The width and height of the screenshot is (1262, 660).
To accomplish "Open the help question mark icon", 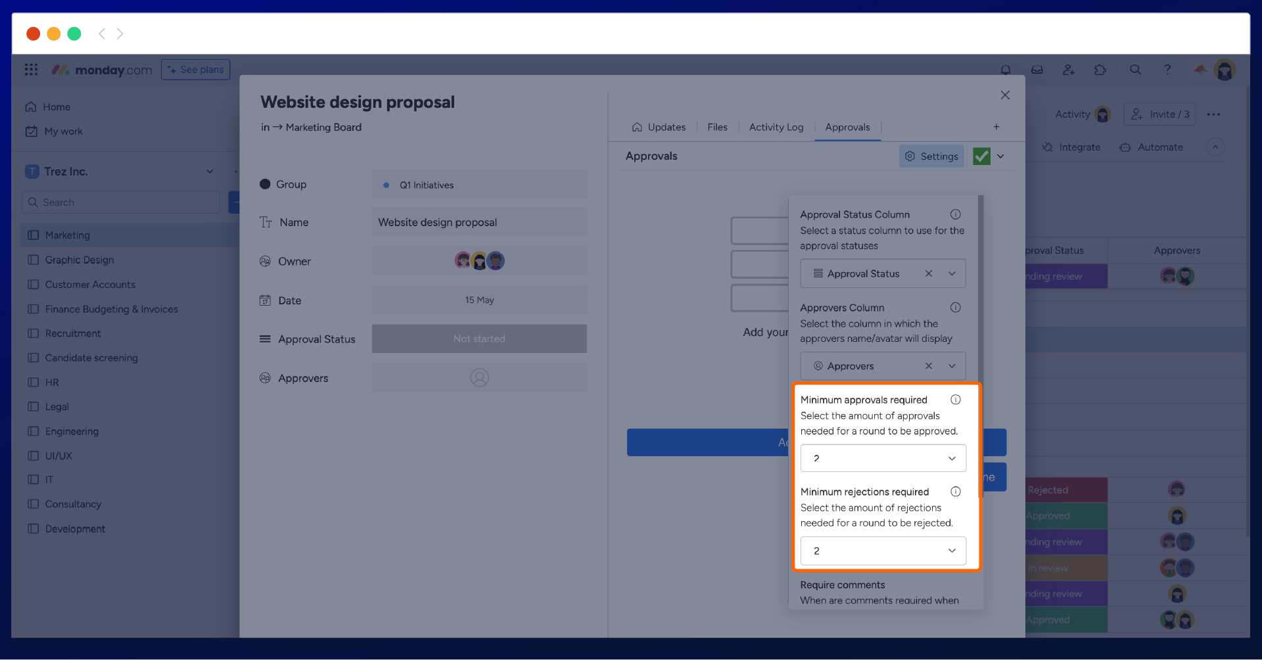I will 1167,70.
